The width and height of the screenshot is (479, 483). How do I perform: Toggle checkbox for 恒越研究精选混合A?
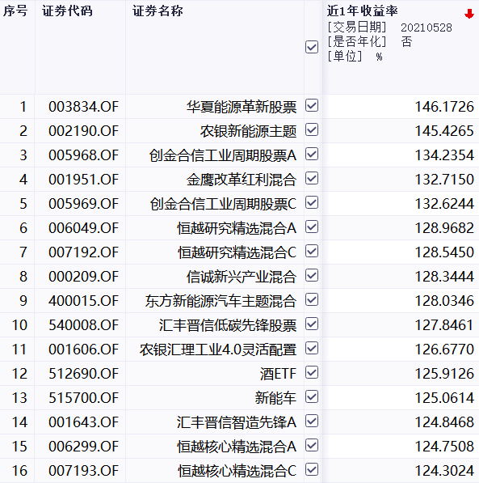pyautogui.click(x=312, y=227)
